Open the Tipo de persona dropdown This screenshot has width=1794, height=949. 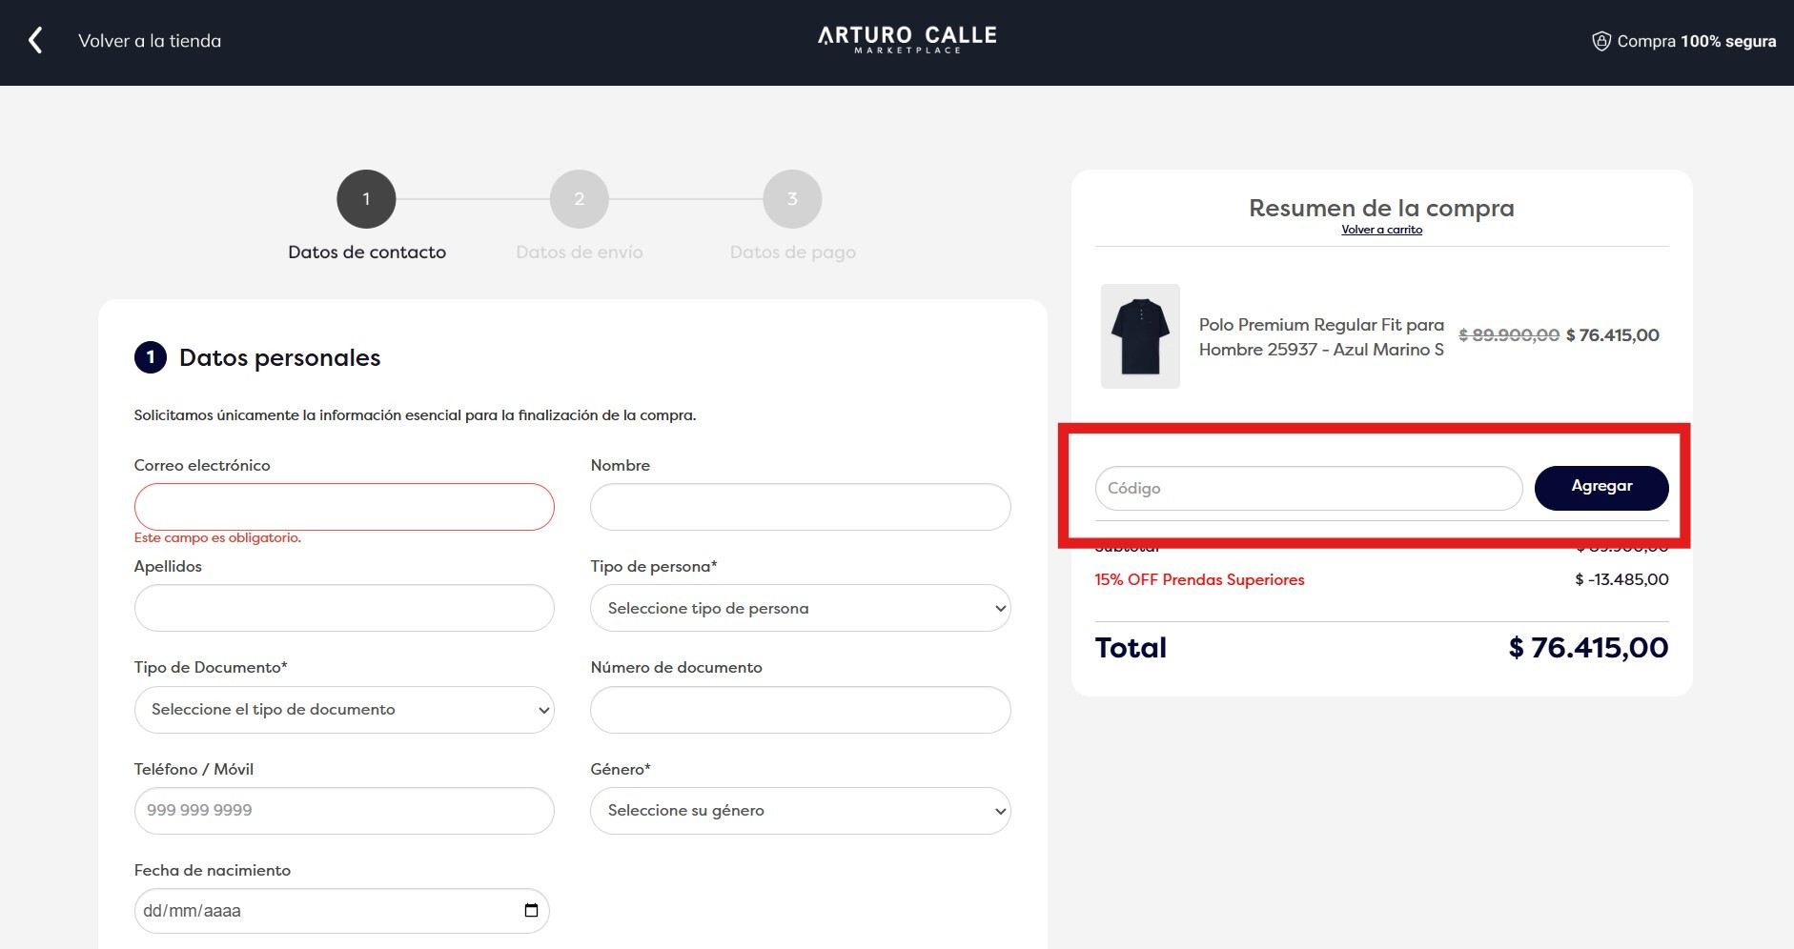800,608
